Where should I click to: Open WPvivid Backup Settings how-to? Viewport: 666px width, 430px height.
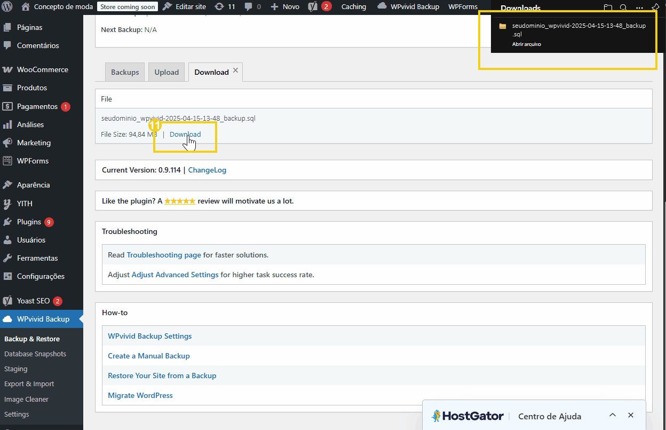click(149, 336)
